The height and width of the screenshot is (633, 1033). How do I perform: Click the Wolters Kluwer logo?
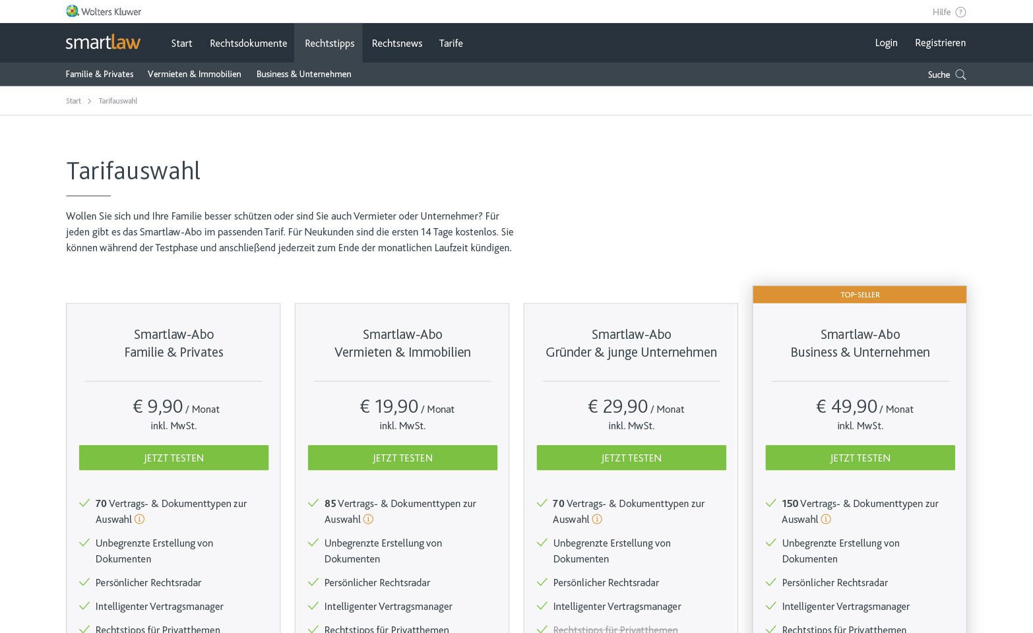pyautogui.click(x=104, y=11)
